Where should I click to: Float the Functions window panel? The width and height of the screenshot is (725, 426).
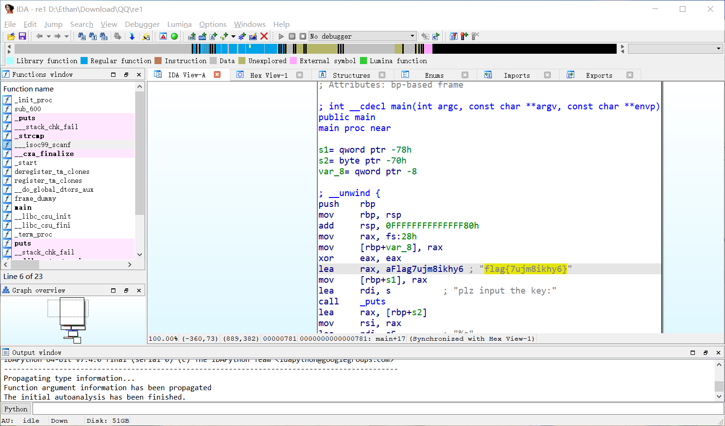126,74
